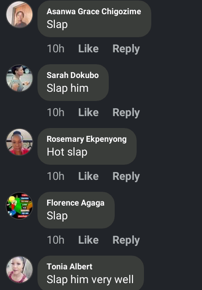Reply to Sarah Dokubo's comment
Image resolution: width=202 pixels, height=290 pixels.
[126, 113]
